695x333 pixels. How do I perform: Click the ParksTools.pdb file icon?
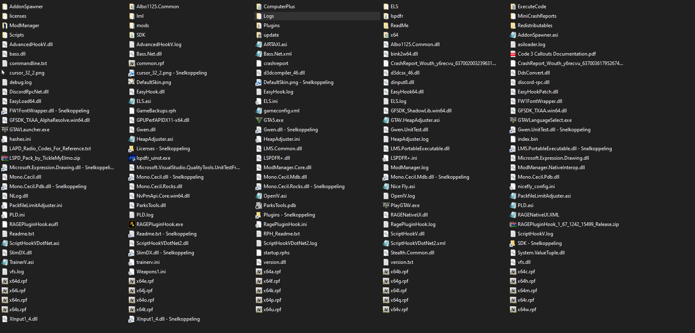tap(259, 205)
